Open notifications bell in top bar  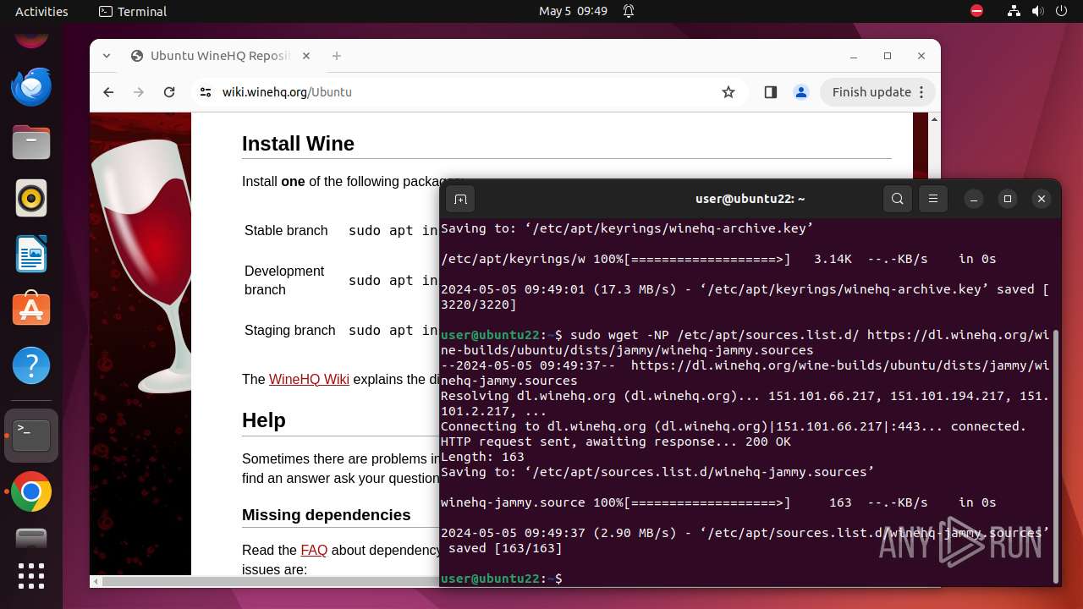pos(629,11)
